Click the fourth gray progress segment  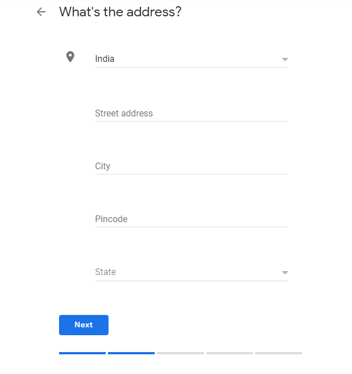(229, 353)
